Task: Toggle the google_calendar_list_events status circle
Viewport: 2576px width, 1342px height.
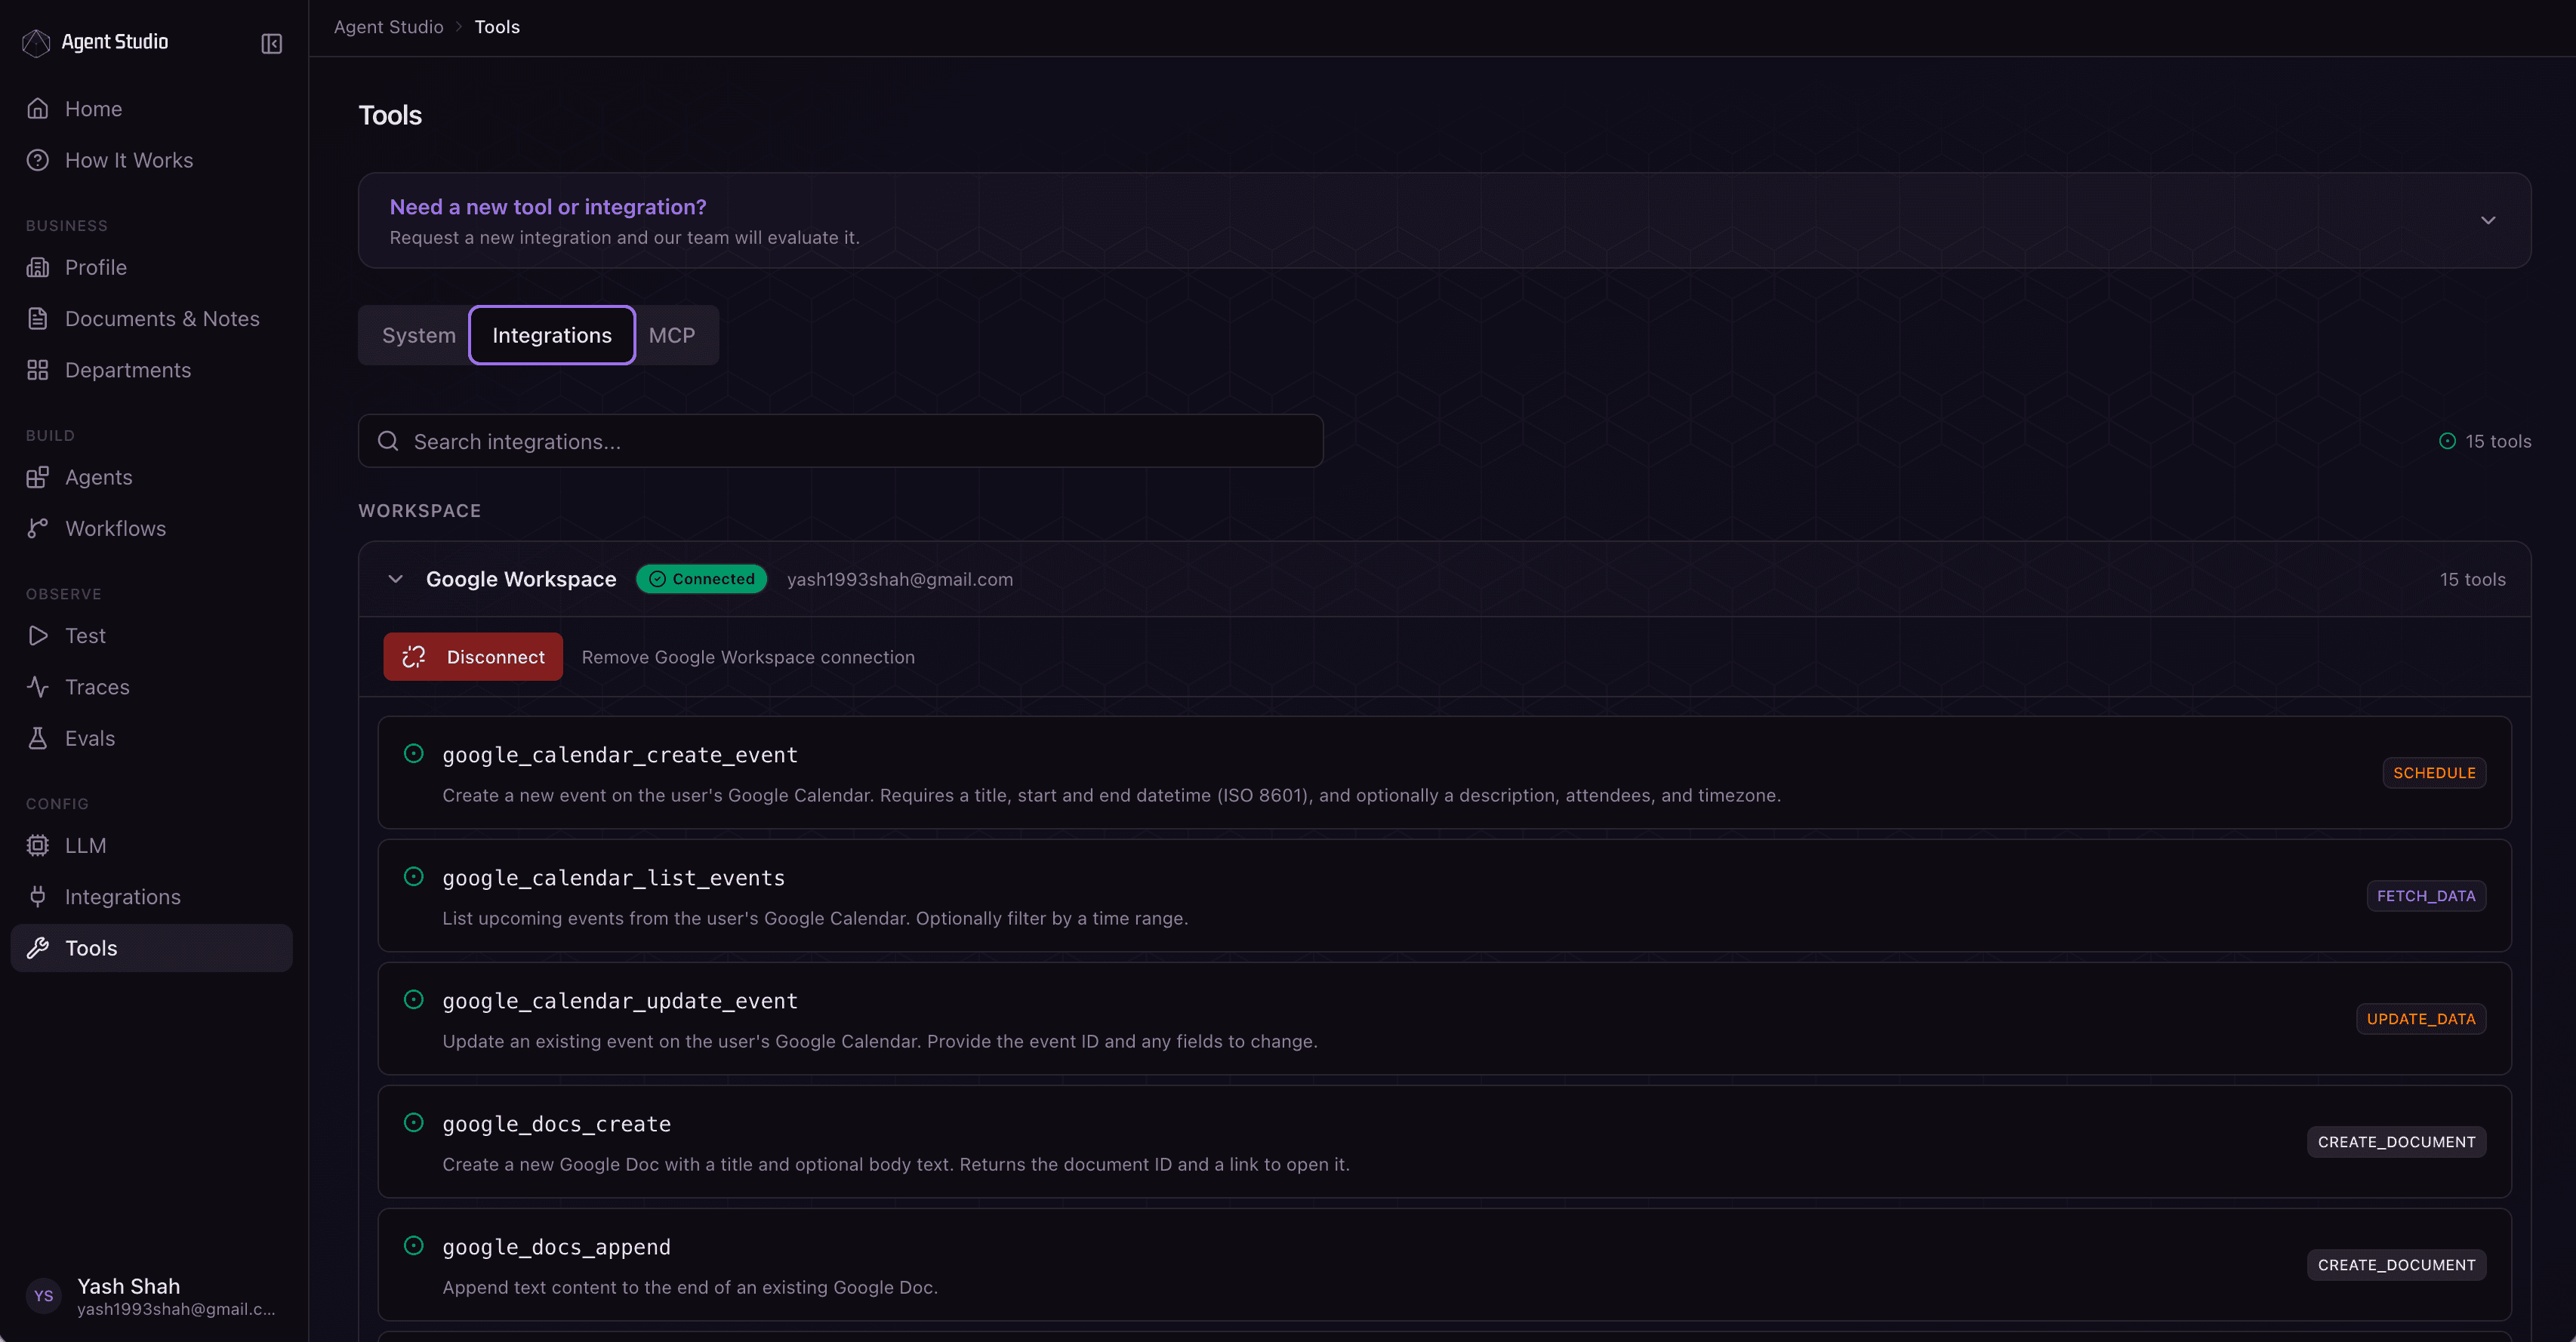Action: [x=413, y=876]
